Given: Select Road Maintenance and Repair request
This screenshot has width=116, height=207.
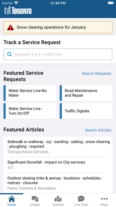Looking at the screenshot, I should (x=86, y=93).
